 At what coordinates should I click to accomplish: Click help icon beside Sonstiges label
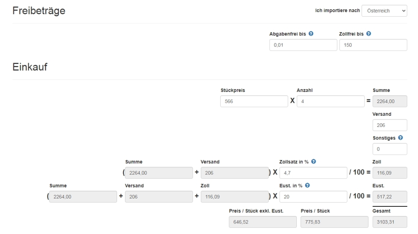[400, 138]
